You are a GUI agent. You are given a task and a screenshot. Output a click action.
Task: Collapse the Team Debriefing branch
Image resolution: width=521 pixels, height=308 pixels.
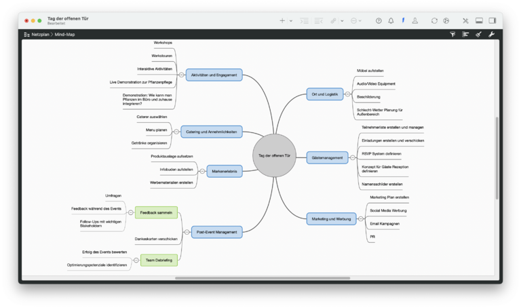pos(136,260)
